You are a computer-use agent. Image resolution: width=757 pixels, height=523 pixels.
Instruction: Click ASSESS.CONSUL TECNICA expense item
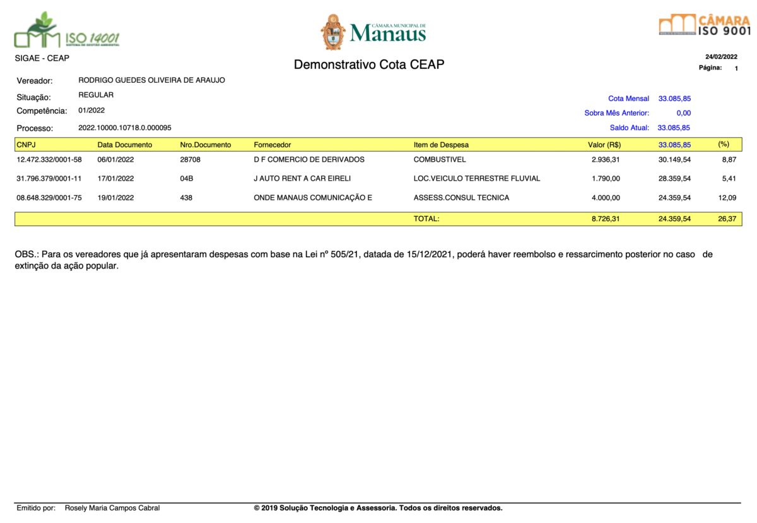(461, 198)
